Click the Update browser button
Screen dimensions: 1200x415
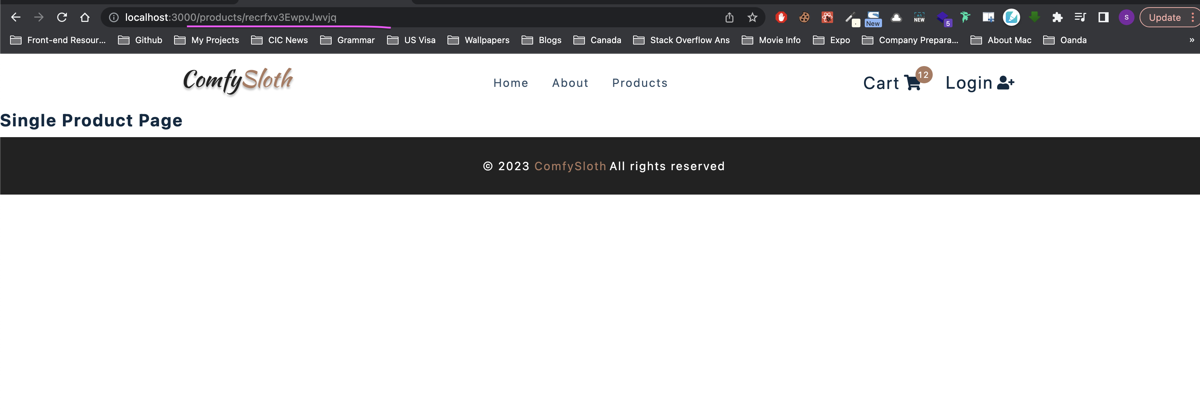tap(1164, 17)
